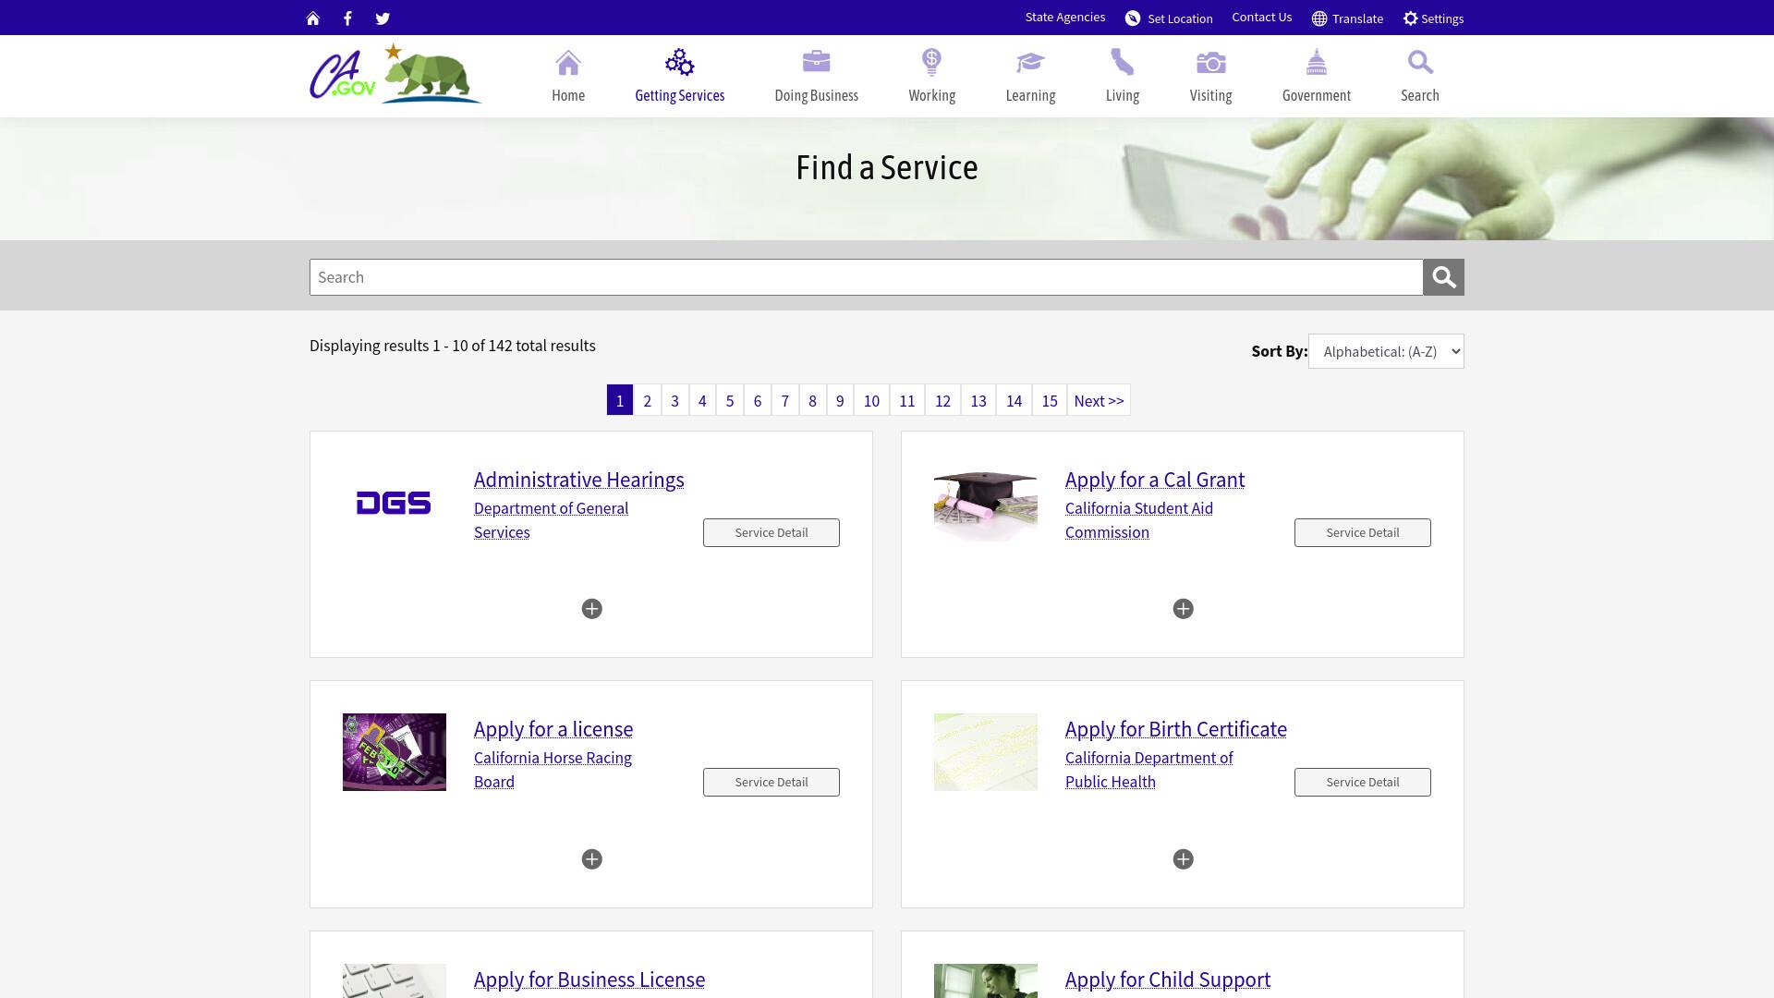This screenshot has width=1774, height=998.
Task: Open Getting Services navigation item
Action: (680, 76)
